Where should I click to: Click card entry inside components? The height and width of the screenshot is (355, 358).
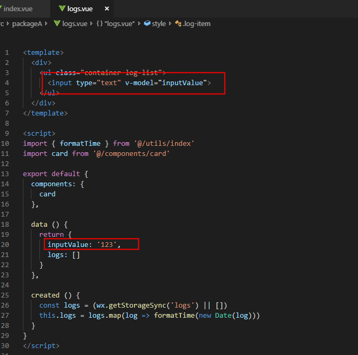click(x=47, y=194)
